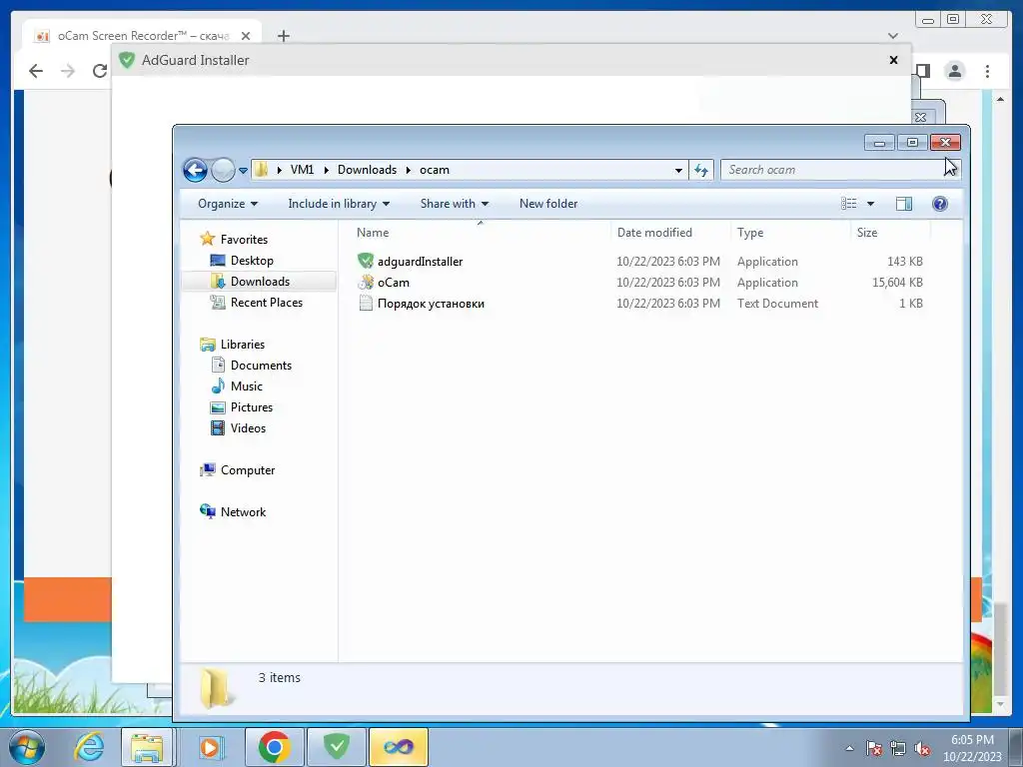Open Windows Explorer taskbar button
The width and height of the screenshot is (1023, 767).
tap(148, 747)
